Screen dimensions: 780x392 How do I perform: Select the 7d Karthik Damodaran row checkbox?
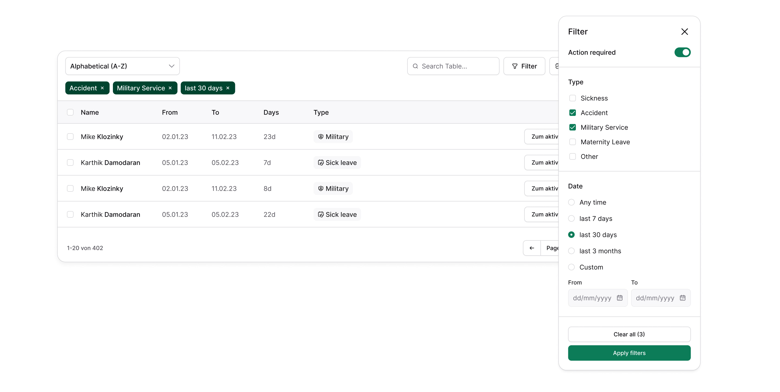tap(70, 163)
